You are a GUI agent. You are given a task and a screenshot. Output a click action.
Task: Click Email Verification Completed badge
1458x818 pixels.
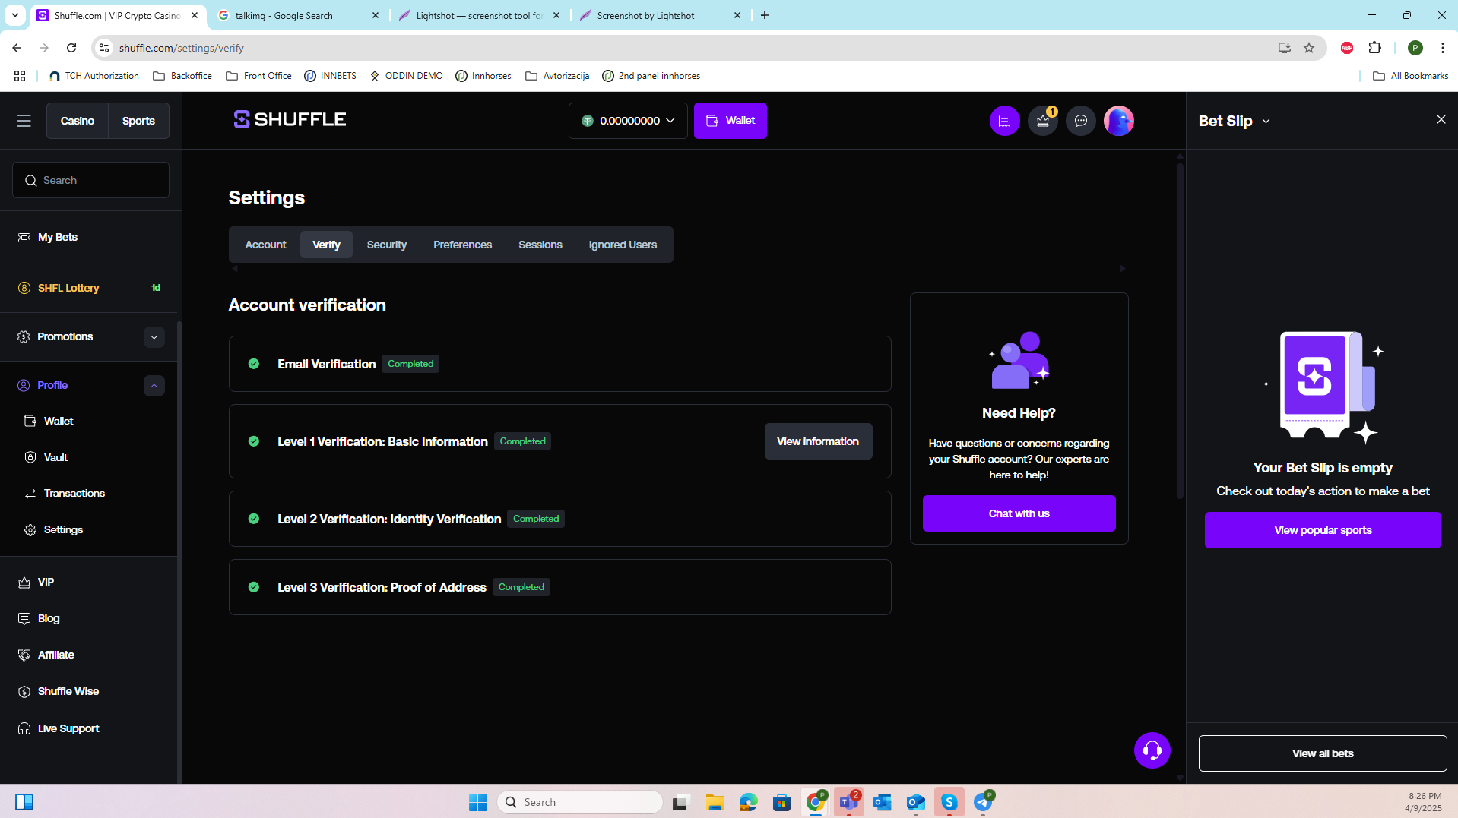point(410,364)
